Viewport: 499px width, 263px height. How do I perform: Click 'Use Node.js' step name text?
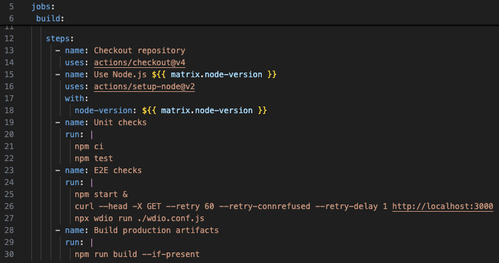pos(120,75)
